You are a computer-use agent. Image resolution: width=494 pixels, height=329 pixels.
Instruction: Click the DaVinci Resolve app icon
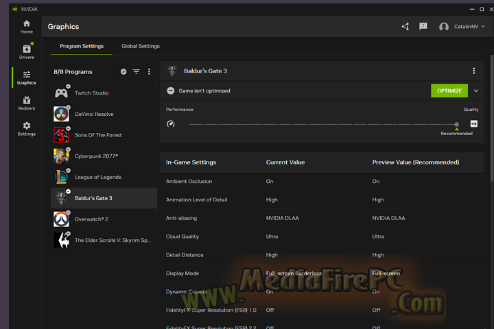point(61,114)
